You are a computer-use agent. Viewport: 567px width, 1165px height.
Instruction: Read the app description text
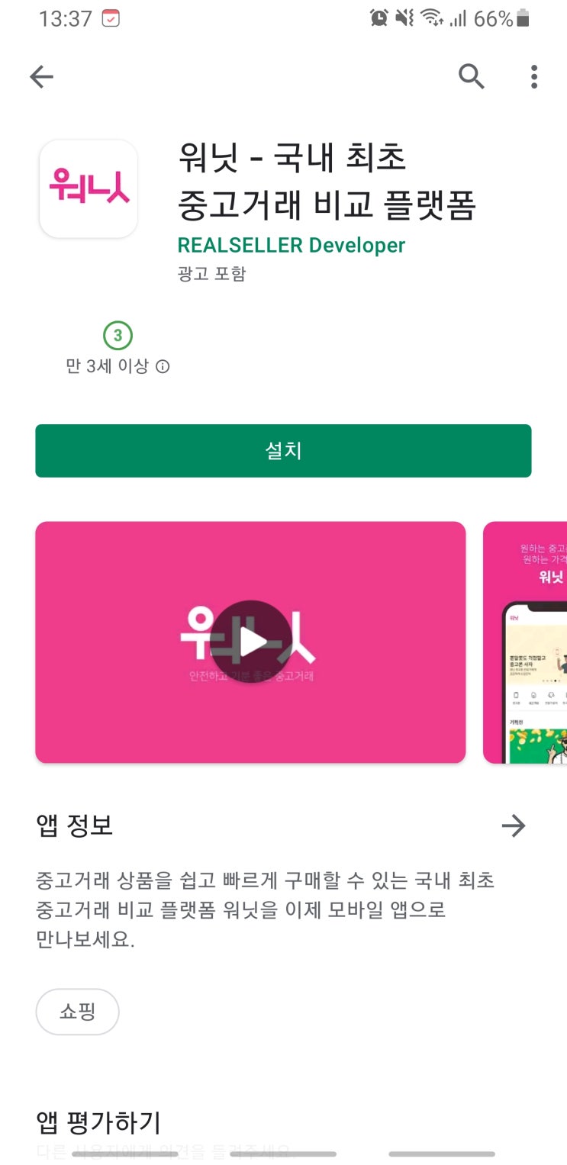click(266, 910)
